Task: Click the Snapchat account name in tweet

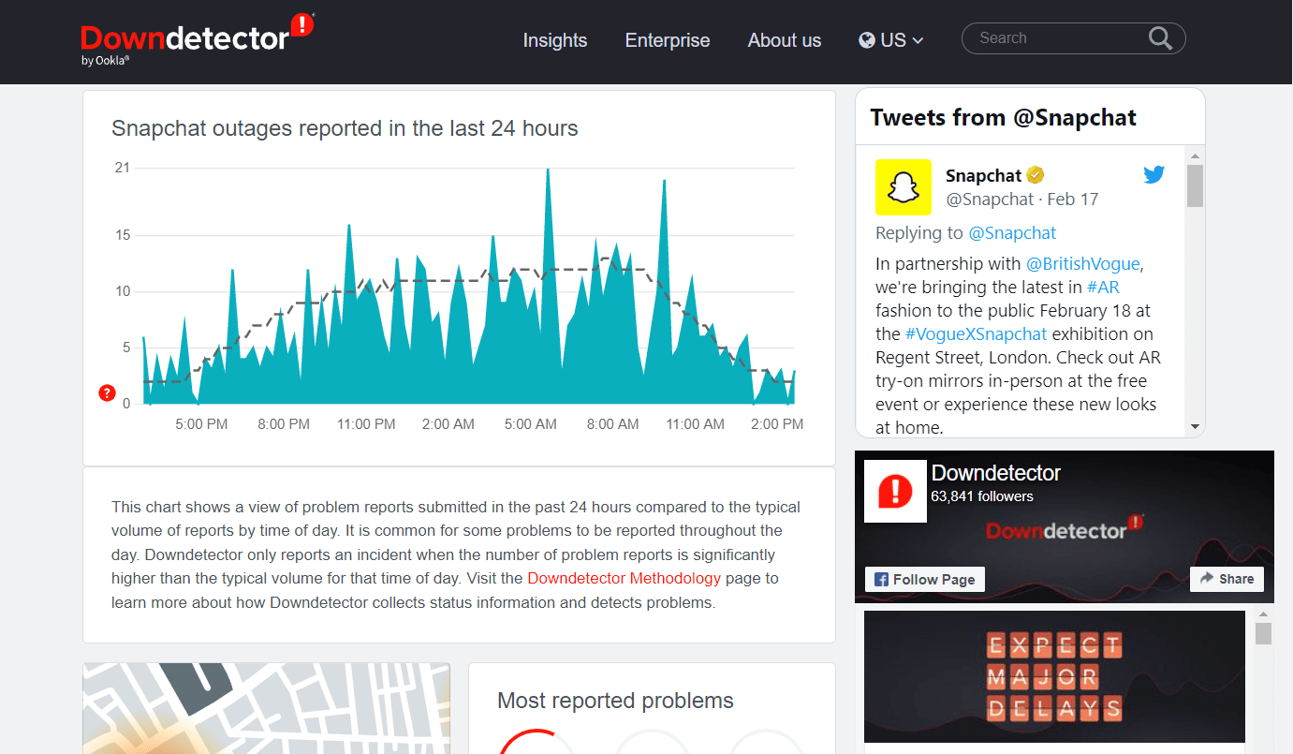Action: [983, 175]
